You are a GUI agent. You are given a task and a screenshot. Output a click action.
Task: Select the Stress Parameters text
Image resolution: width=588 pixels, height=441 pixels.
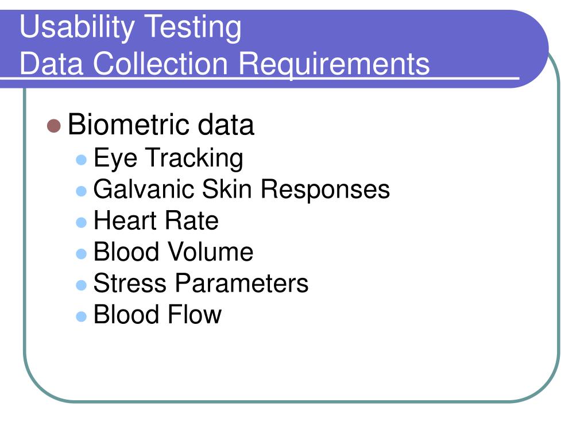click(201, 283)
